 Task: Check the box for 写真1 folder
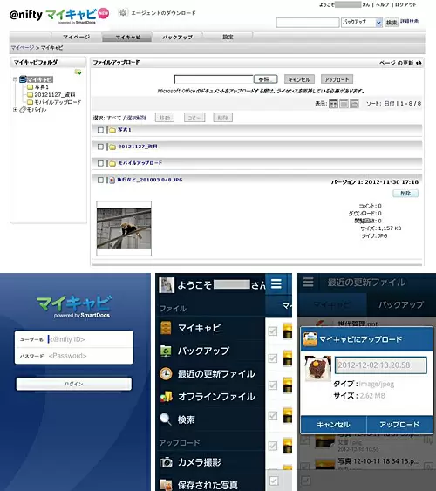point(100,130)
